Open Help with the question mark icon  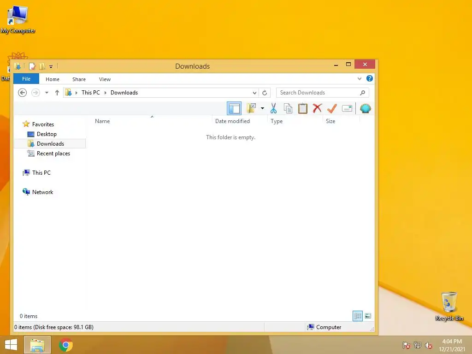[x=370, y=78]
